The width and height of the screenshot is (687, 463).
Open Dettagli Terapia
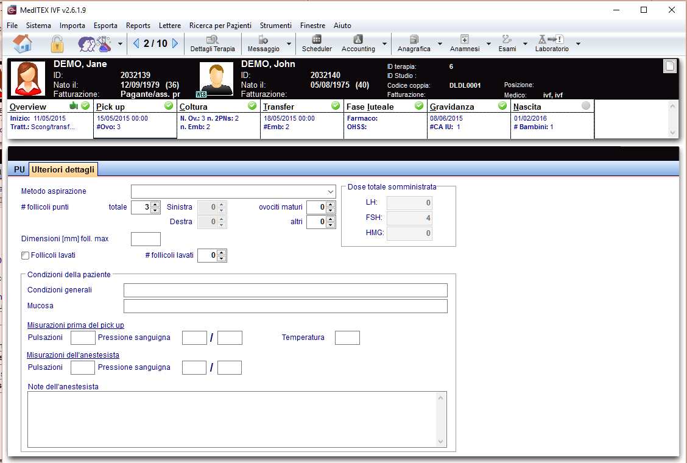pos(213,44)
